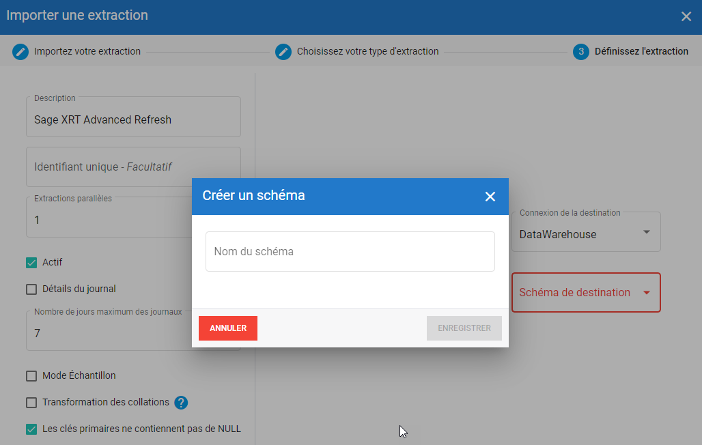Click the ENREGISTRER button

[464, 328]
